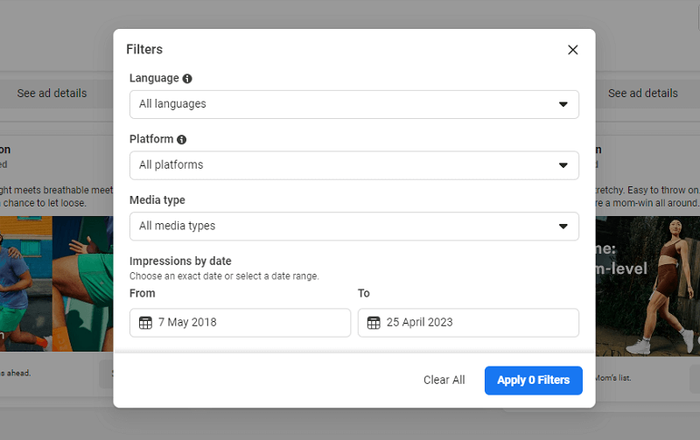Image resolution: width=700 pixels, height=440 pixels.
Task: Click the Apply 0 Filters button
Action: coord(534,381)
